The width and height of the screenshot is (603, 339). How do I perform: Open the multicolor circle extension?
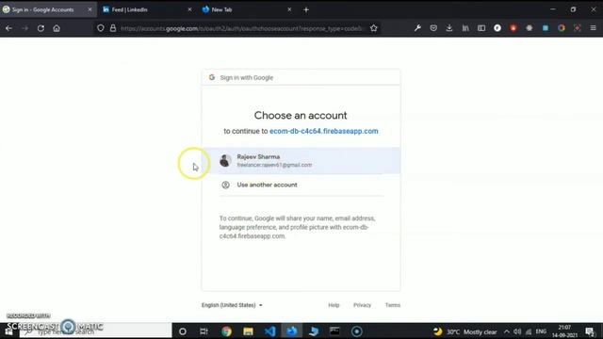[562, 27]
